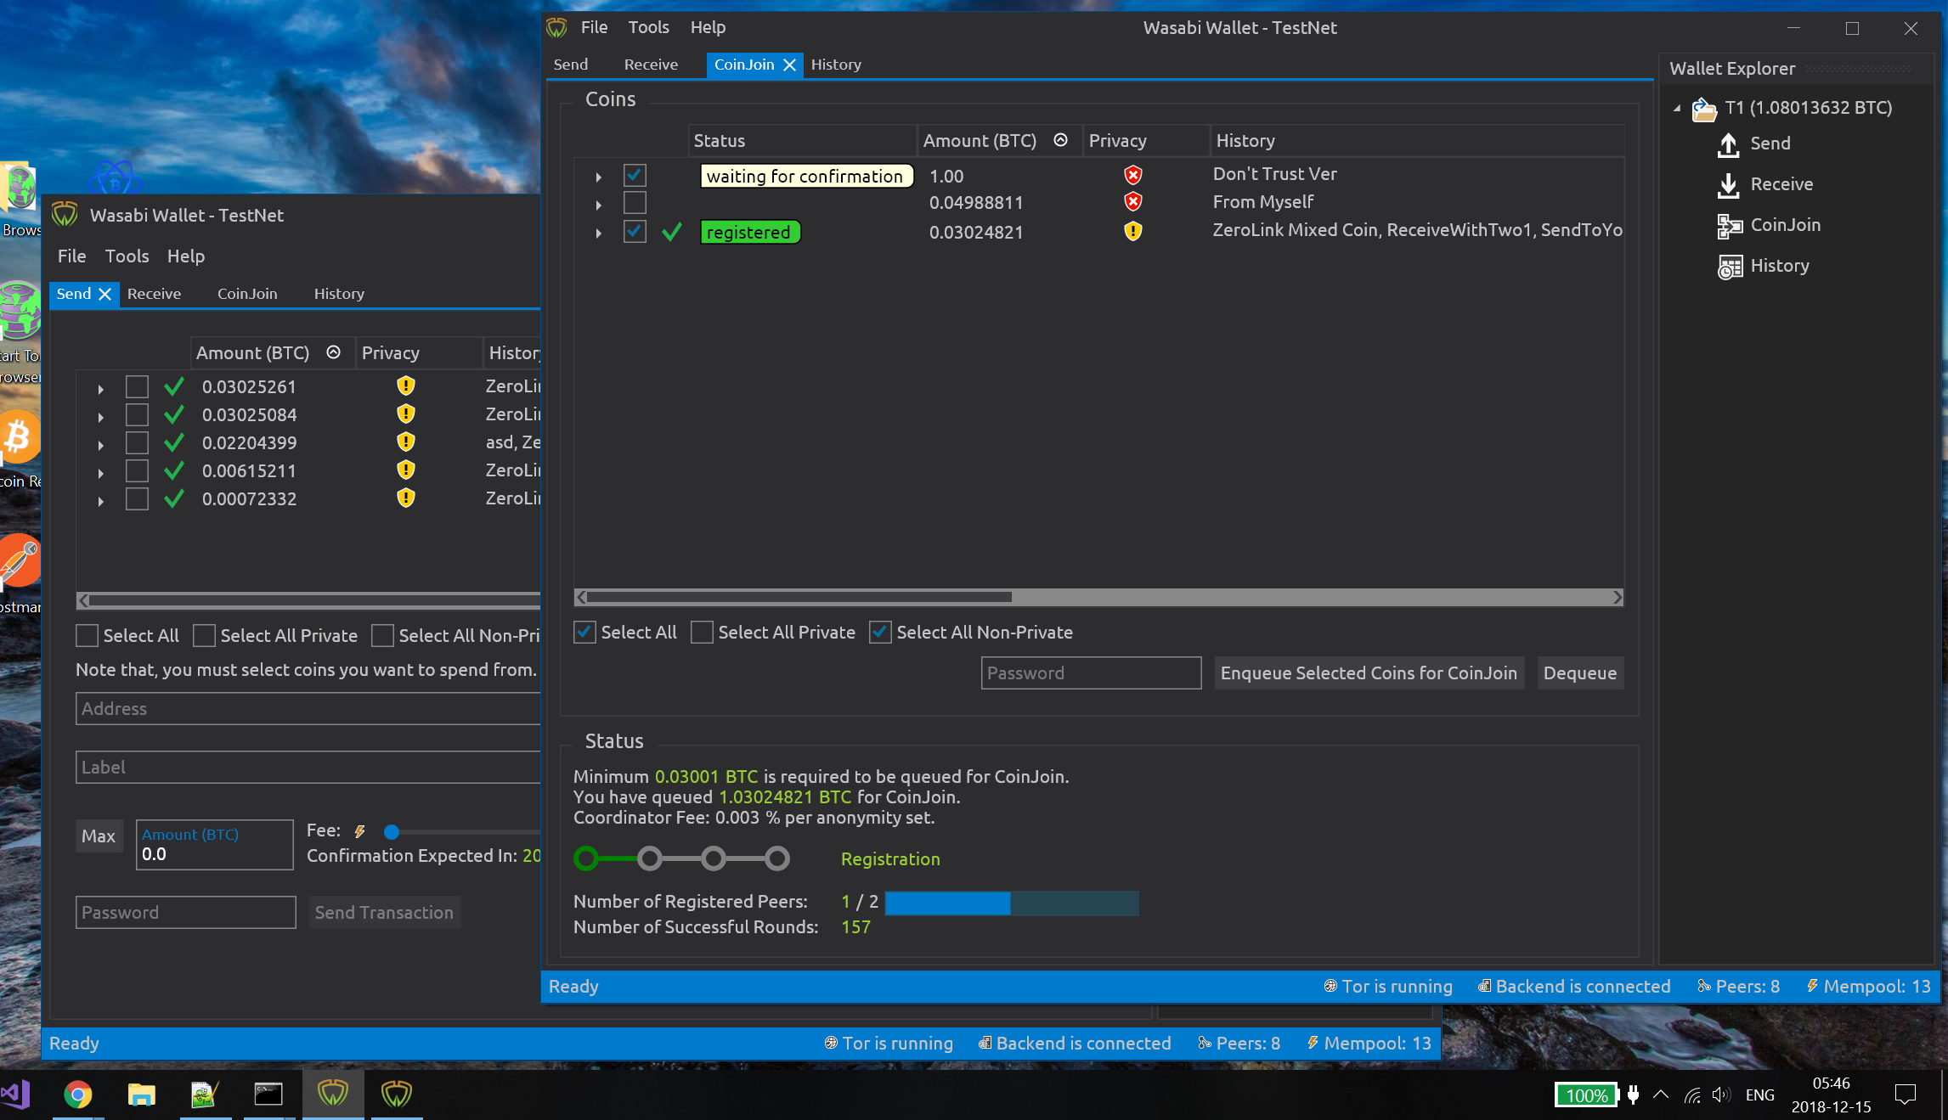Click the Wasabi Wallet icon in the taskbar
1948x1120 pixels.
point(334,1094)
